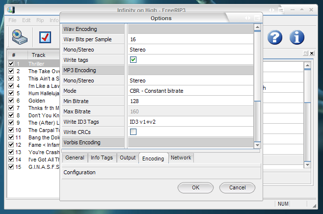Select the Encoding tab
Viewport: 323px width, 214px height.
pos(153,159)
